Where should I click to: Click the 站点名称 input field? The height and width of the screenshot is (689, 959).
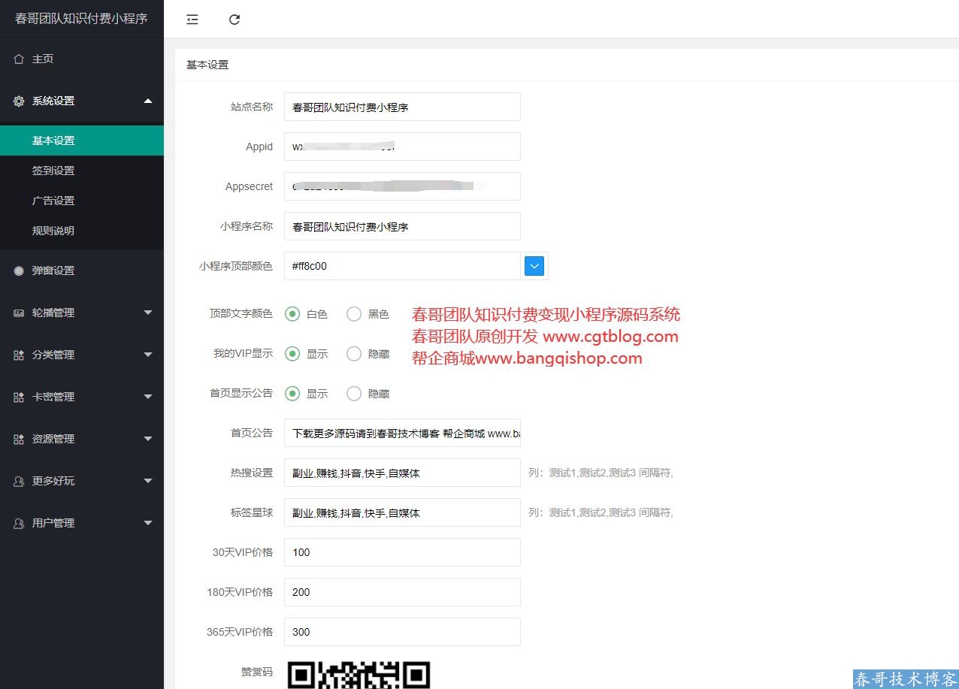(x=402, y=107)
